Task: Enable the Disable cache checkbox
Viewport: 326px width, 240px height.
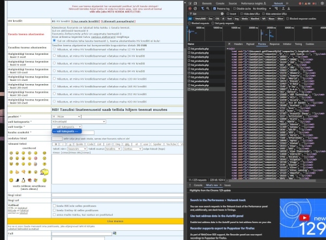Action: pos(235,8)
